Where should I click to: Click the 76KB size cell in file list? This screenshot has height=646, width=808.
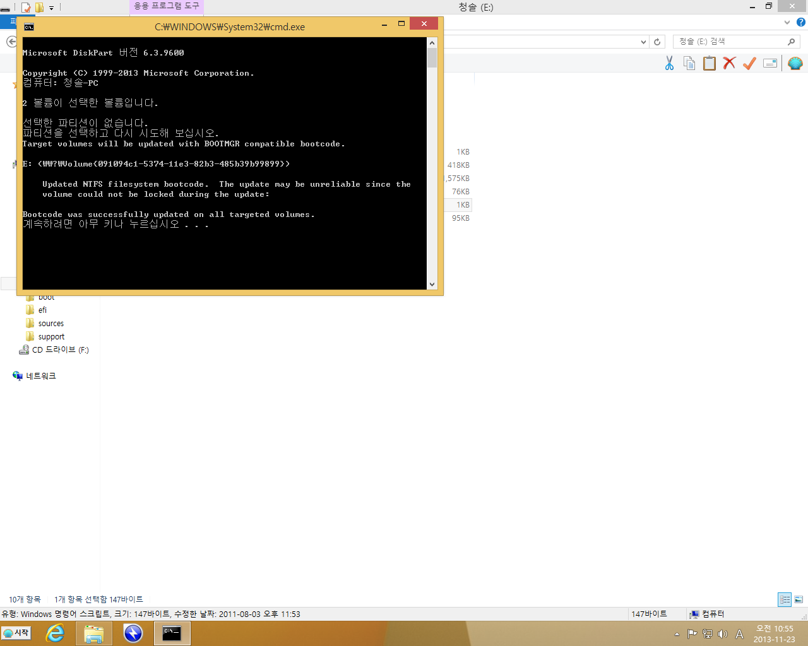pos(461,192)
